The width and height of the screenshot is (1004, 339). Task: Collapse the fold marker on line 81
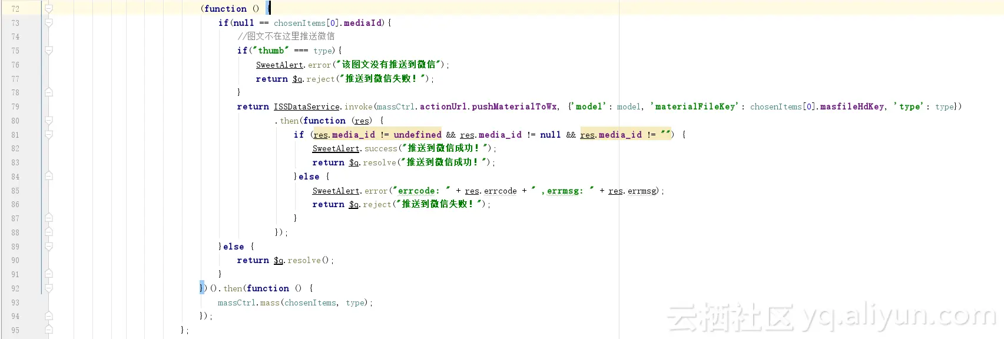(49, 135)
